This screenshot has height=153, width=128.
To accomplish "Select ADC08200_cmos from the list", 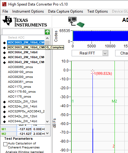I will 21,77.
